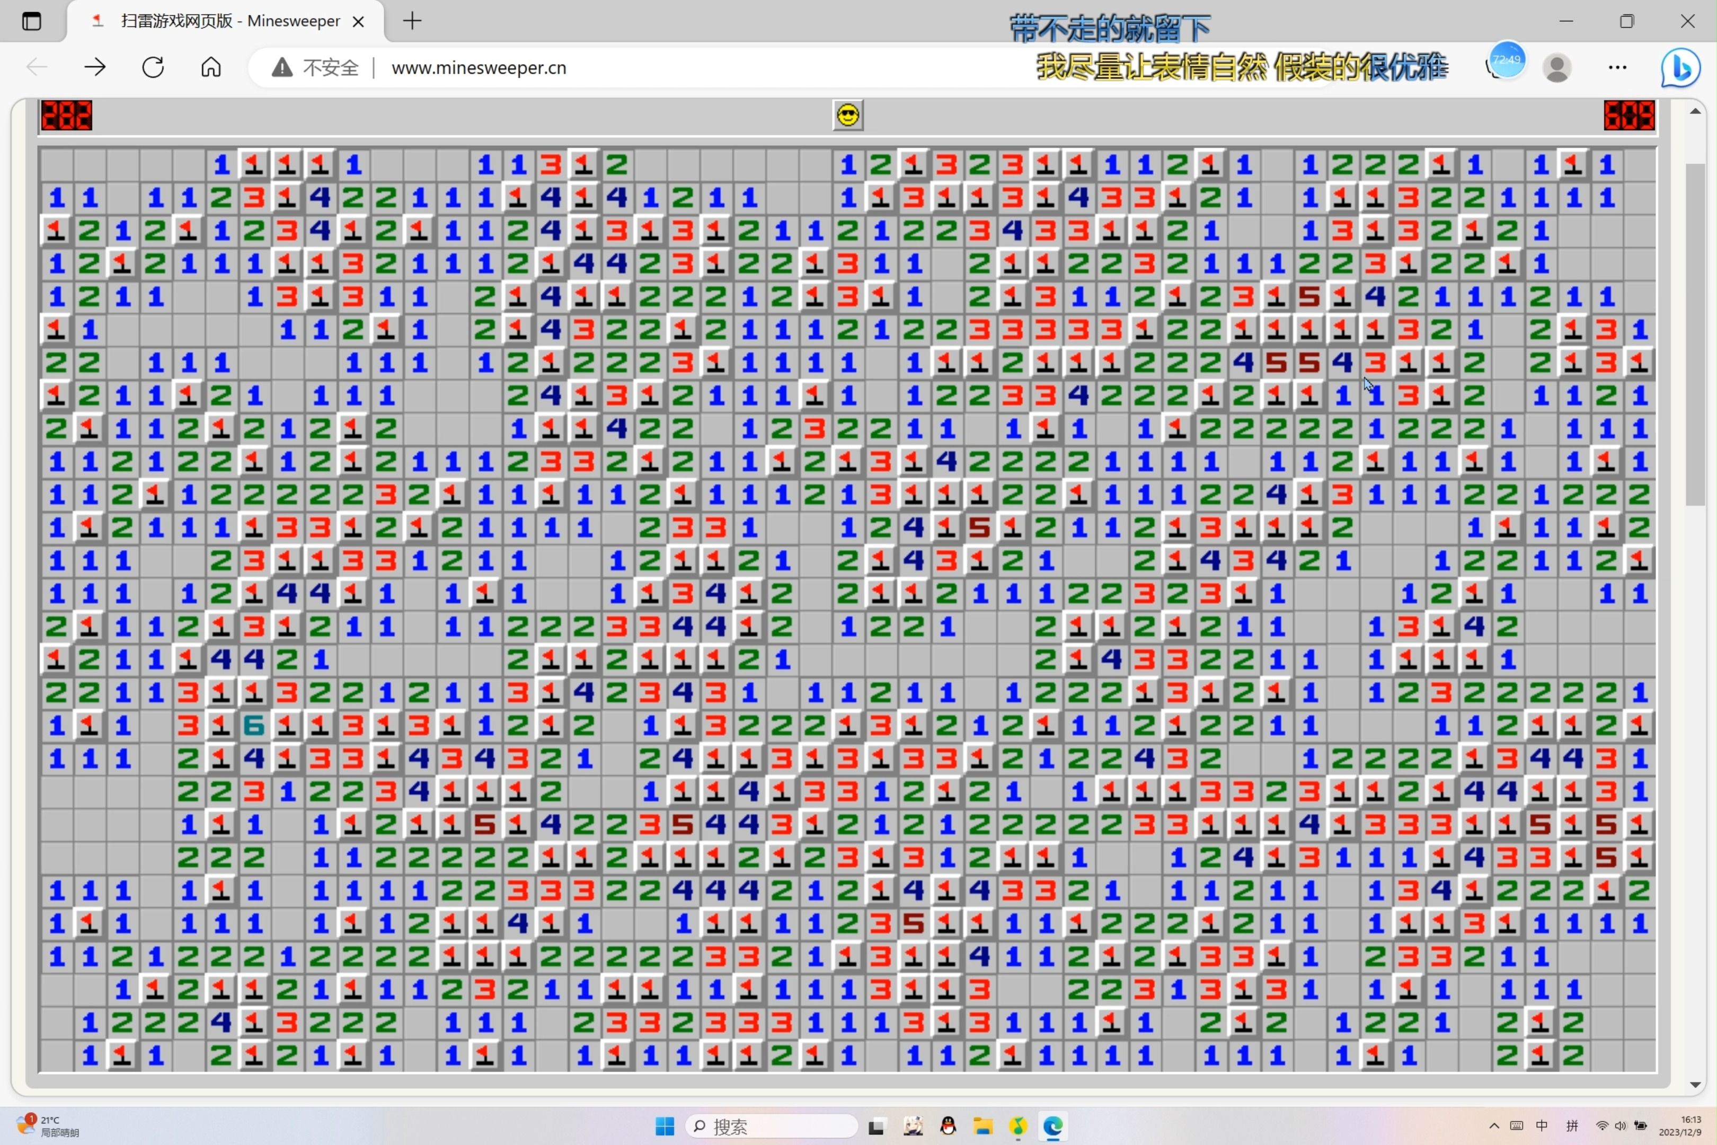The image size is (1717, 1145).
Task: Refresh the Minesweeper page
Action: pyautogui.click(x=153, y=67)
